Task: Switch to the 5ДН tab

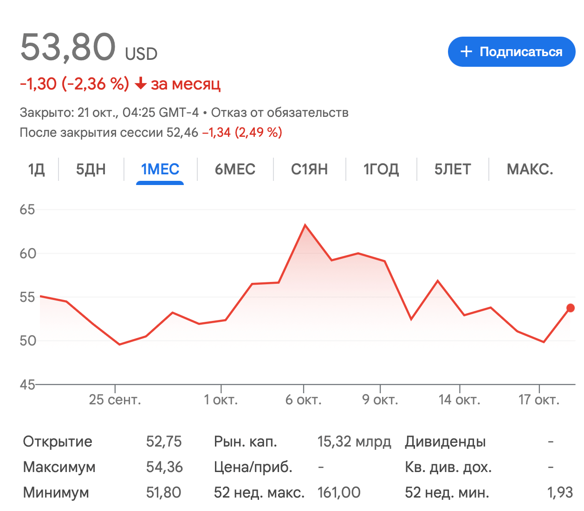Action: [91, 169]
